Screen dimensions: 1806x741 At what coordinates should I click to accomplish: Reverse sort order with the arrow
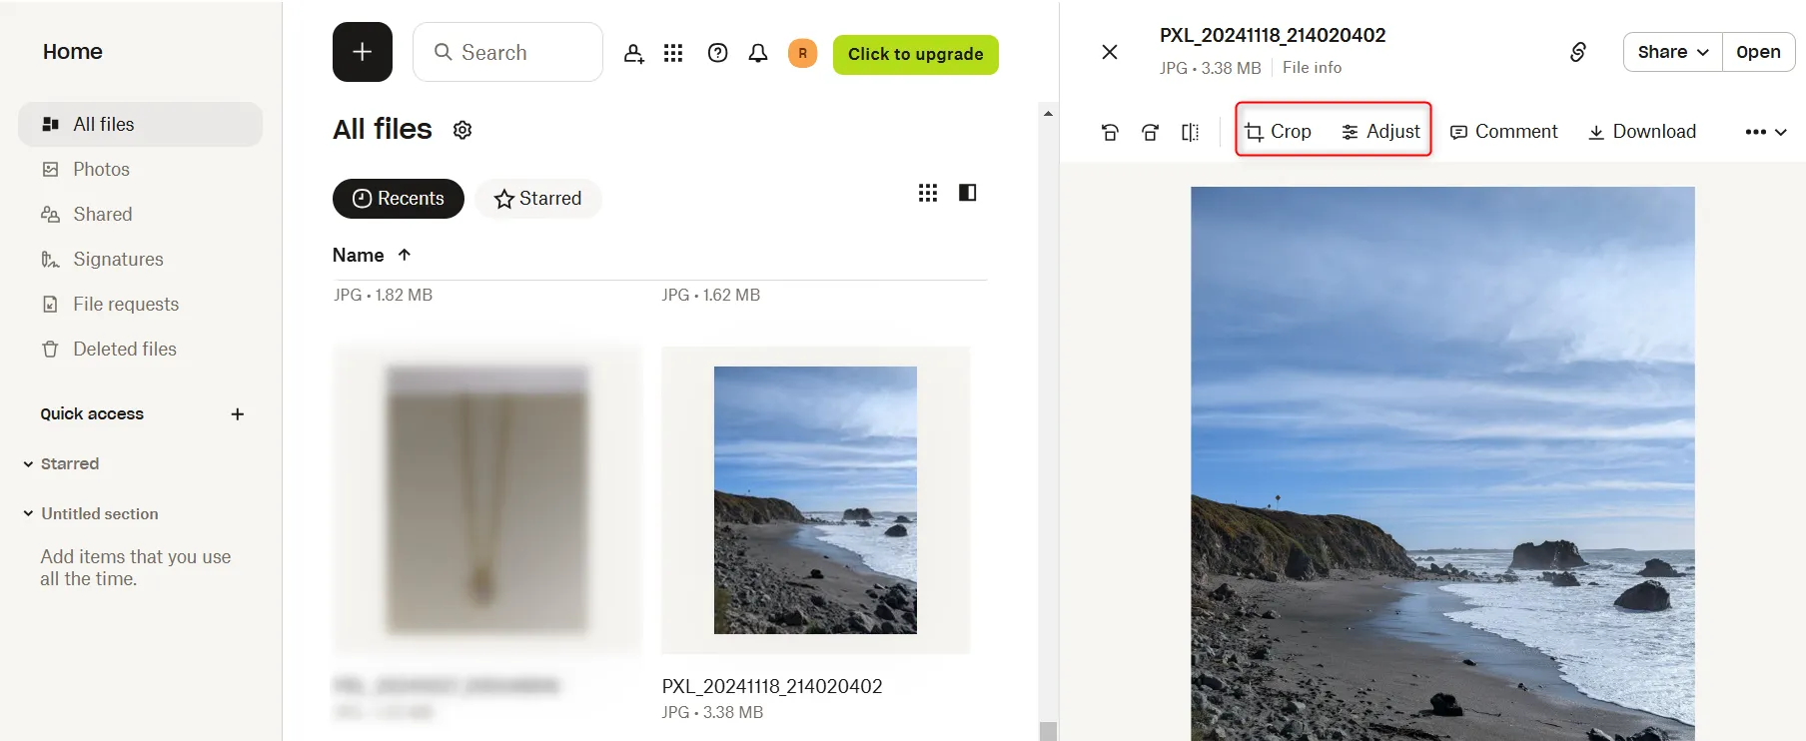click(x=405, y=255)
